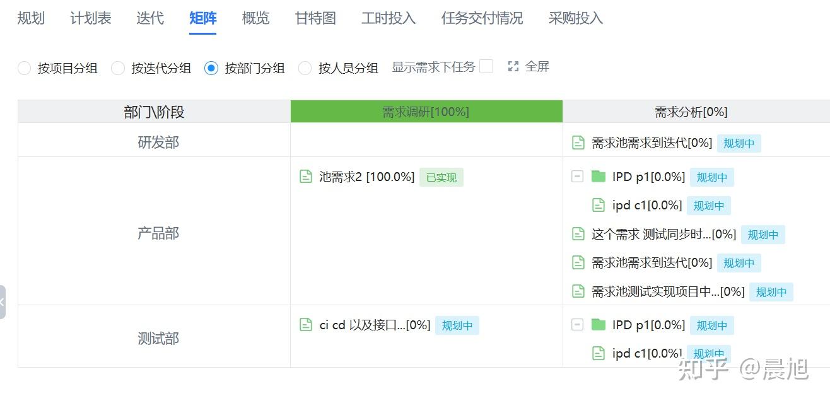Click the green 需求调研[100%] stage header

(426, 112)
